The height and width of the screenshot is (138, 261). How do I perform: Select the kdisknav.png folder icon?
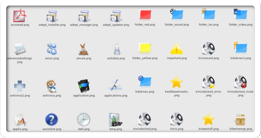tap(145, 82)
